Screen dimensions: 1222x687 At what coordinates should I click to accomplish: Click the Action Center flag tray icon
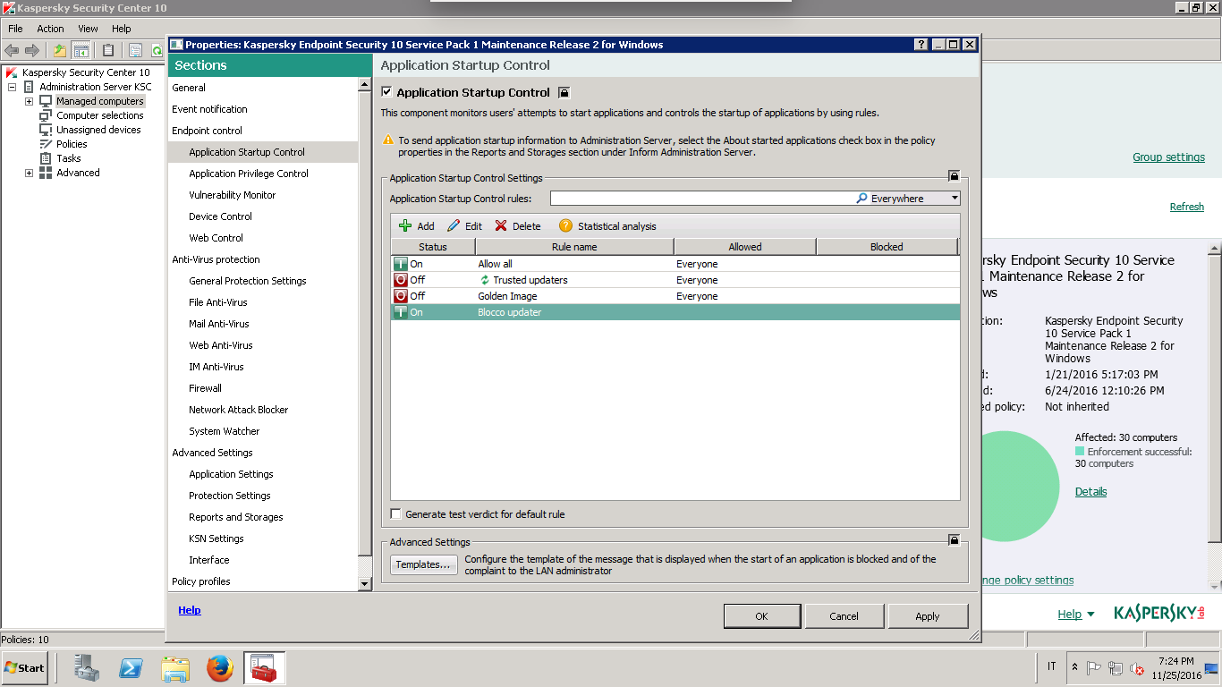coord(1093,668)
